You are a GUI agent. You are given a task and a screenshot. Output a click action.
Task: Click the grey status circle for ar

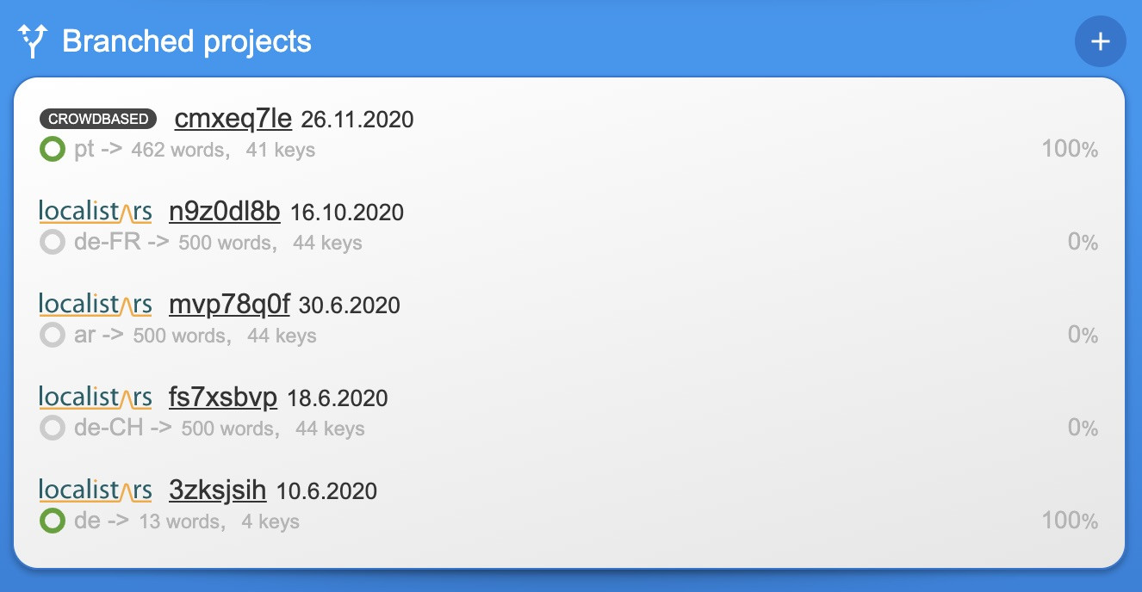coord(53,336)
